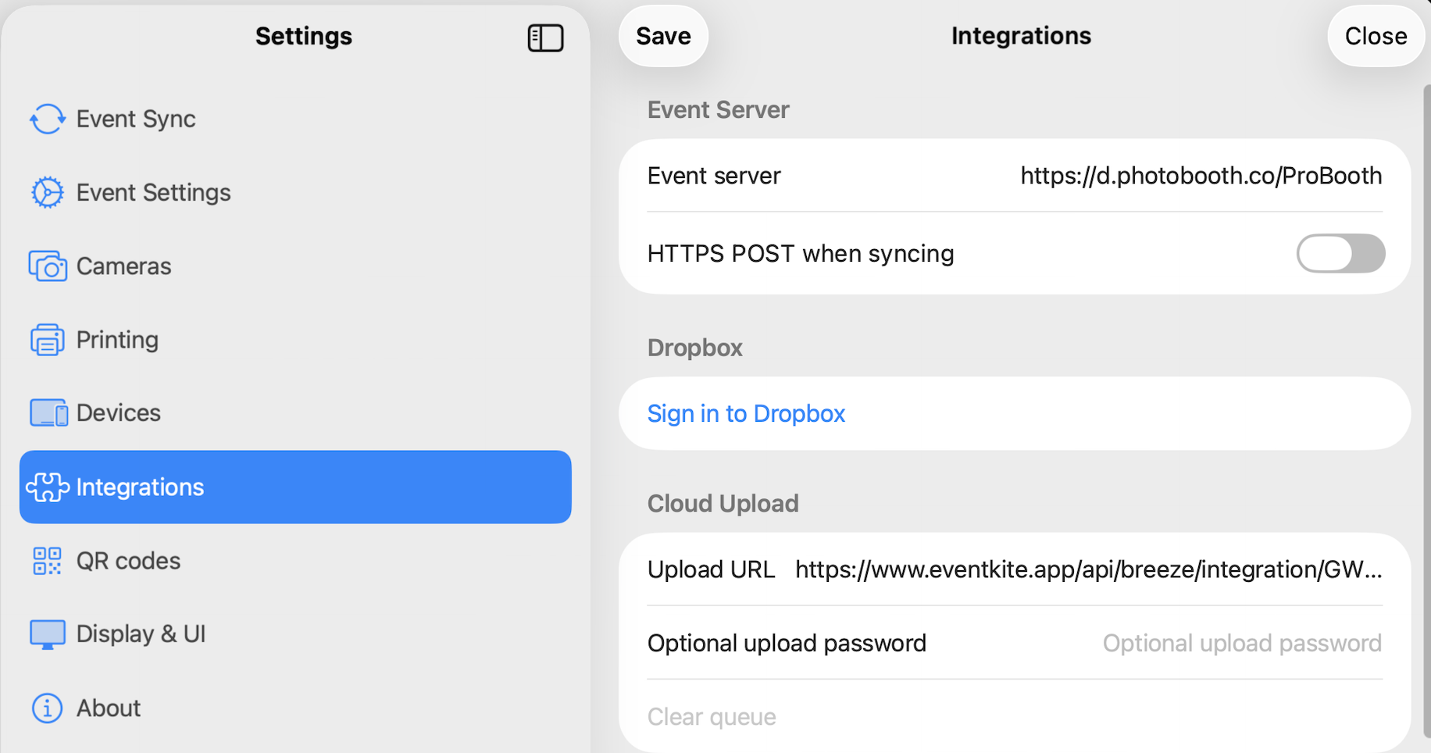Go to the Cameras settings page

pyautogui.click(x=123, y=266)
